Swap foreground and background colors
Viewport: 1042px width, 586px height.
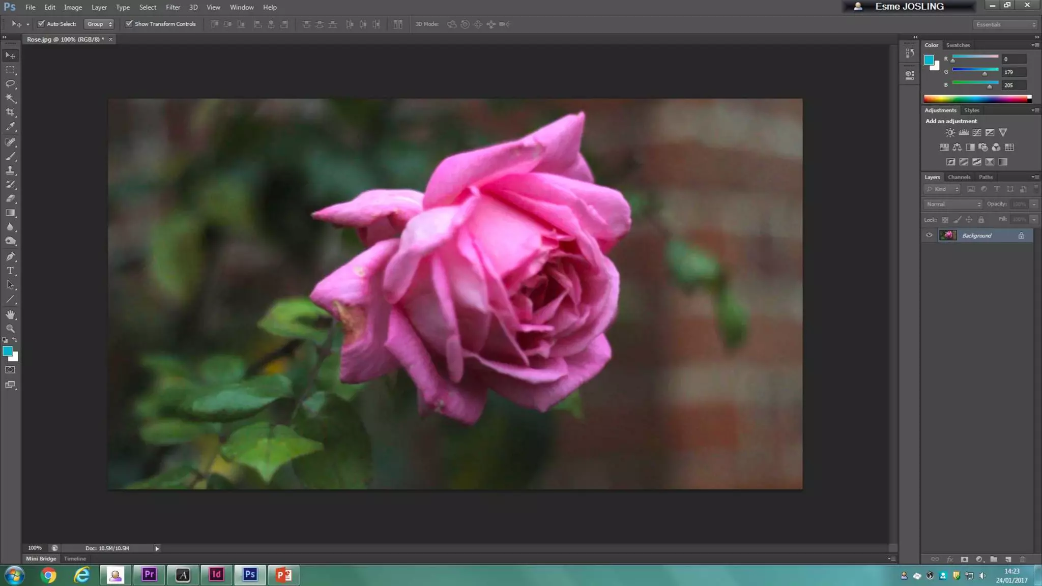point(15,340)
